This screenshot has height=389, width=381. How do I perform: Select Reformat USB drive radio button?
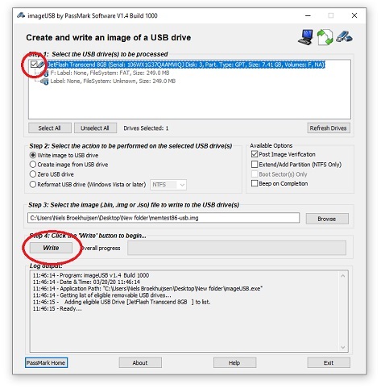pos(32,184)
